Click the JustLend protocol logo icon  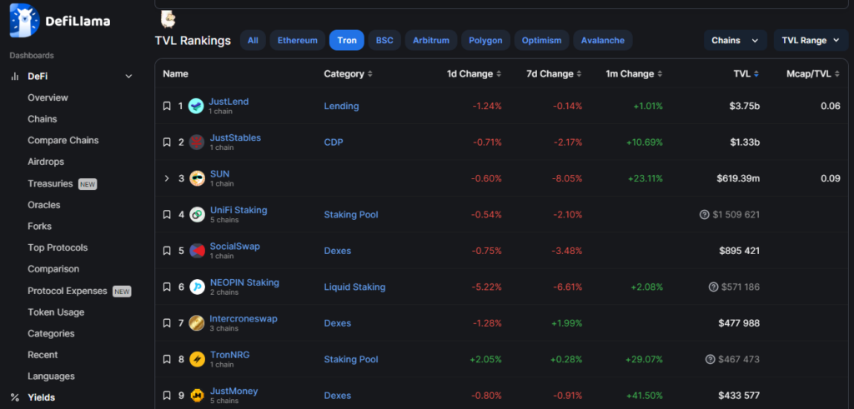[x=196, y=106]
